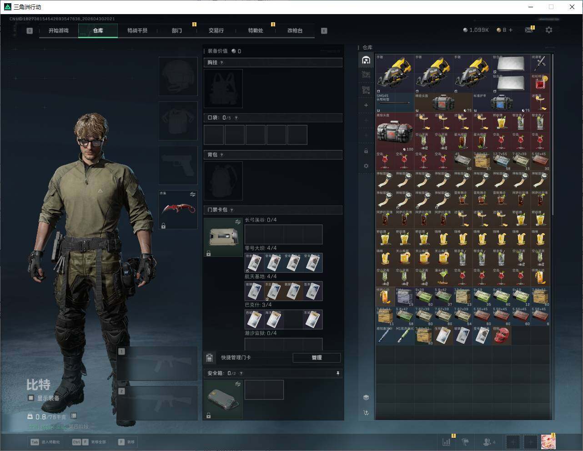Click the empty backpack slot
Screen dimensions: 583x451
pos(223,181)
